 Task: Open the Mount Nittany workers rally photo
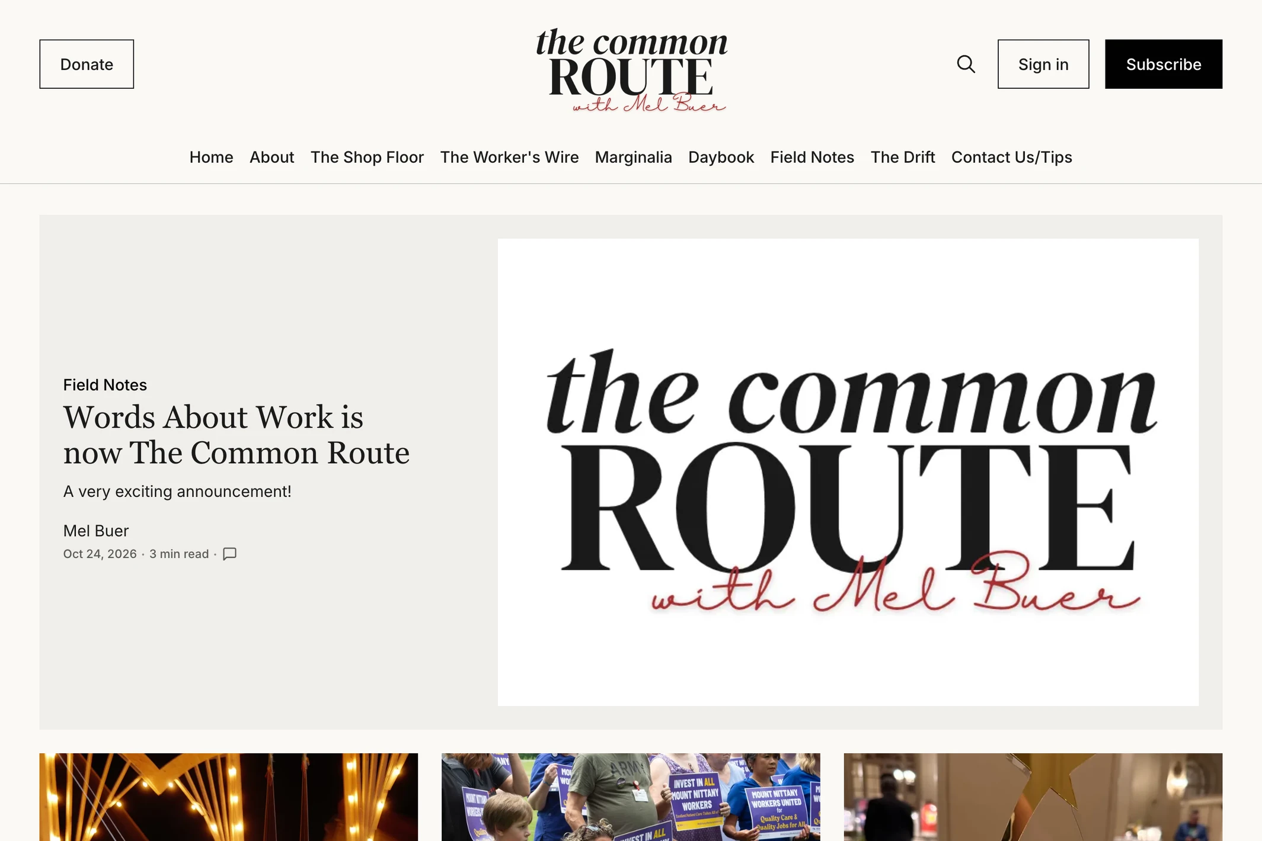(631, 797)
